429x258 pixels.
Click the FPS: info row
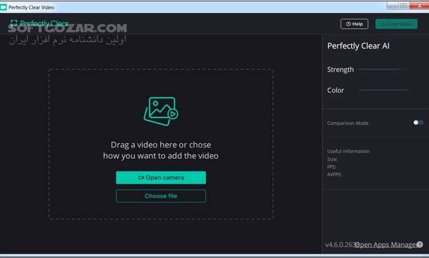[332, 167]
